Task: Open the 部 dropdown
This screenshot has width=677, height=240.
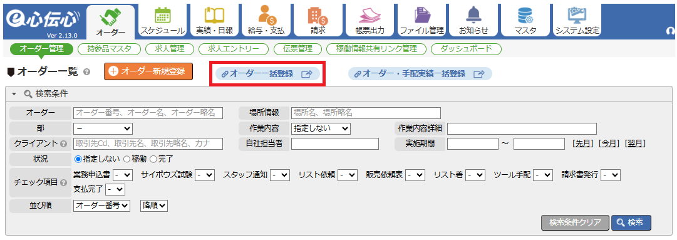Action: click(103, 128)
